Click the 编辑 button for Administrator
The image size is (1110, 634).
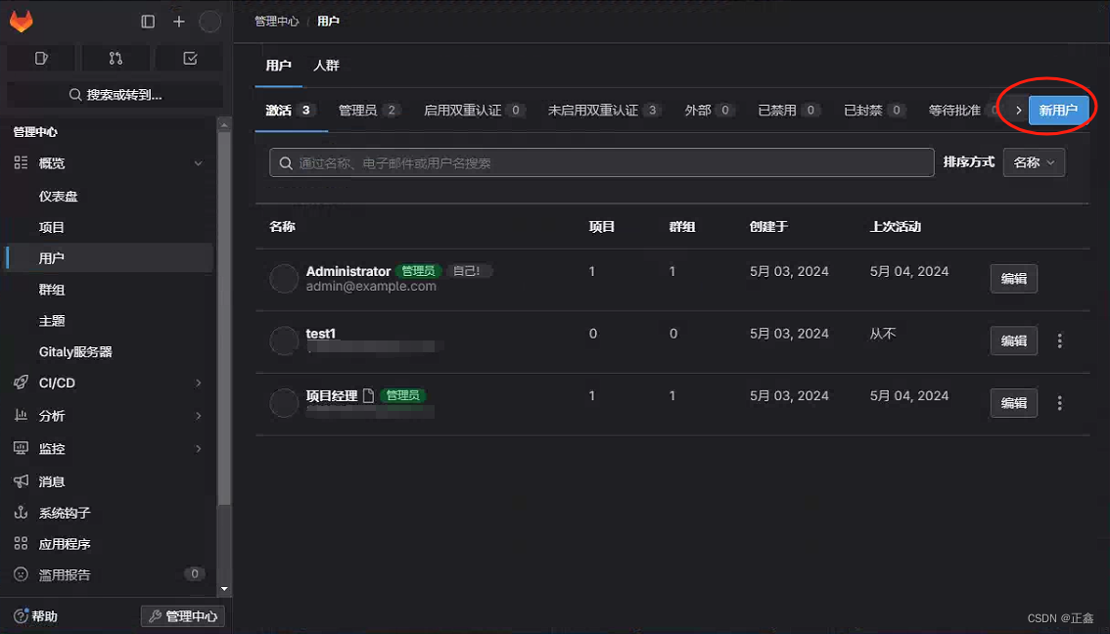[1013, 278]
